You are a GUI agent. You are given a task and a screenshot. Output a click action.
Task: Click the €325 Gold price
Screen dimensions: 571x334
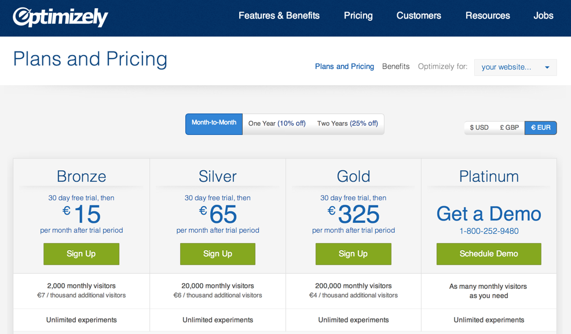click(353, 214)
